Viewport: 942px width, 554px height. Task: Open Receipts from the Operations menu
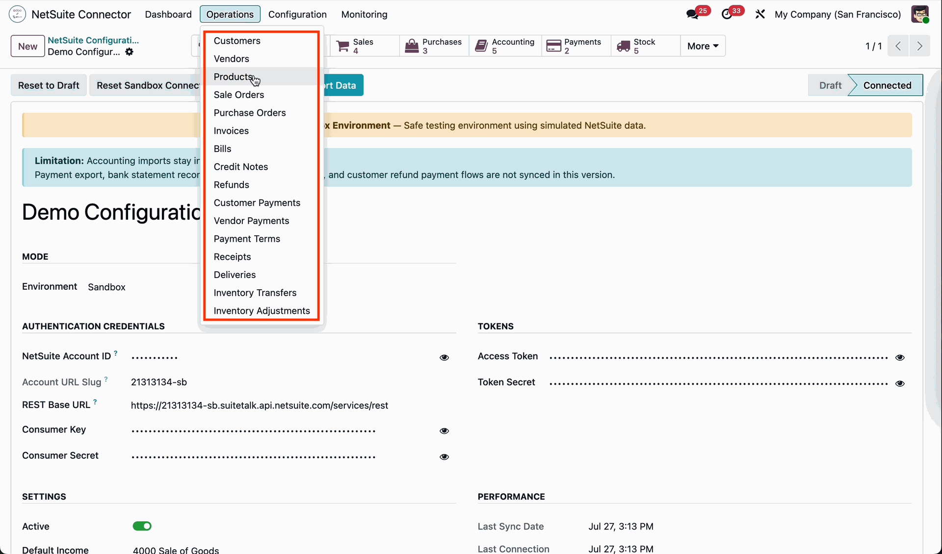261,257
